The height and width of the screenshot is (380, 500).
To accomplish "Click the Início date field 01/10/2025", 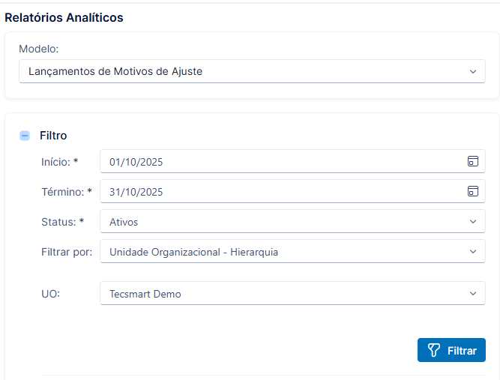I will (292, 161).
